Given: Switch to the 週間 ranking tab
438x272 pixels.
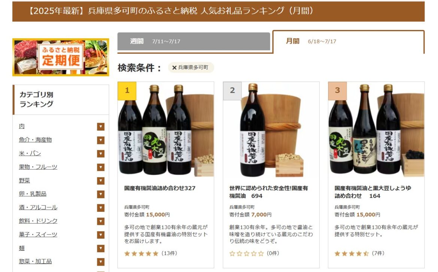Looking at the screenshot, I should (194, 41).
